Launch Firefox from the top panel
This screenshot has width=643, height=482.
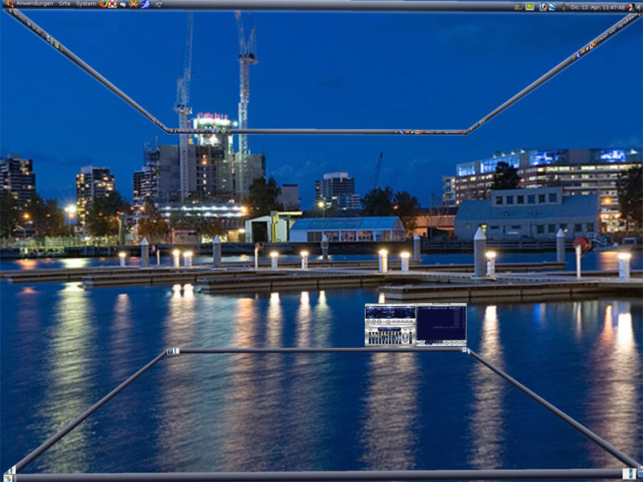[x=104, y=4]
